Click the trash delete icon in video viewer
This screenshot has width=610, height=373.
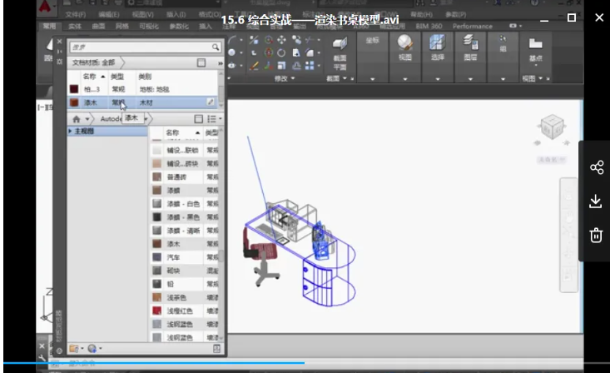pyautogui.click(x=596, y=235)
